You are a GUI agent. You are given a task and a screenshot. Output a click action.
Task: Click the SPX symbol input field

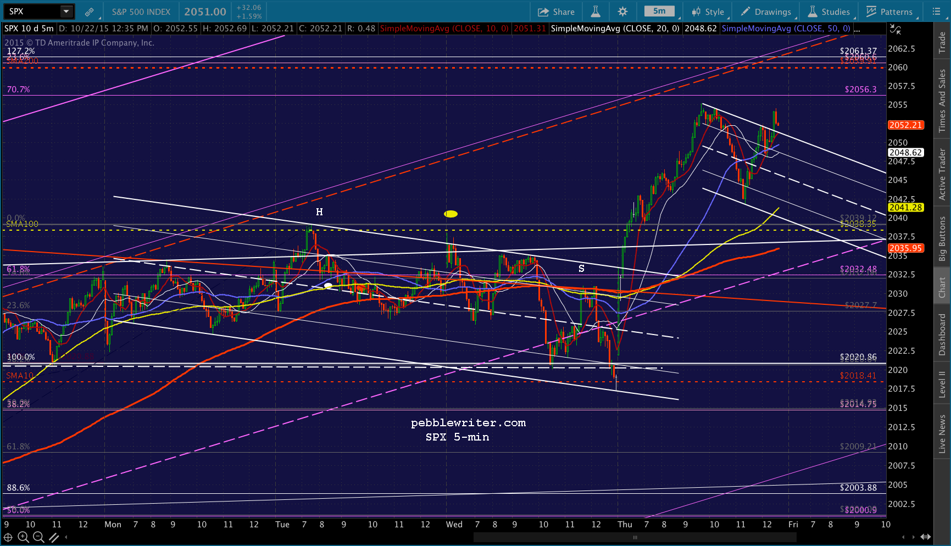[32, 12]
